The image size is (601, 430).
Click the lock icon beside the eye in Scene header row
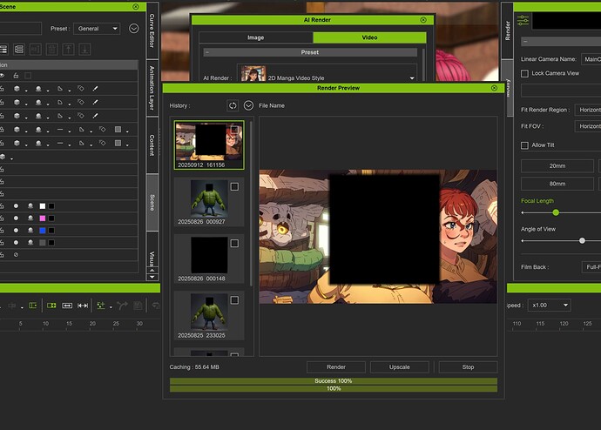pyautogui.click(x=16, y=76)
